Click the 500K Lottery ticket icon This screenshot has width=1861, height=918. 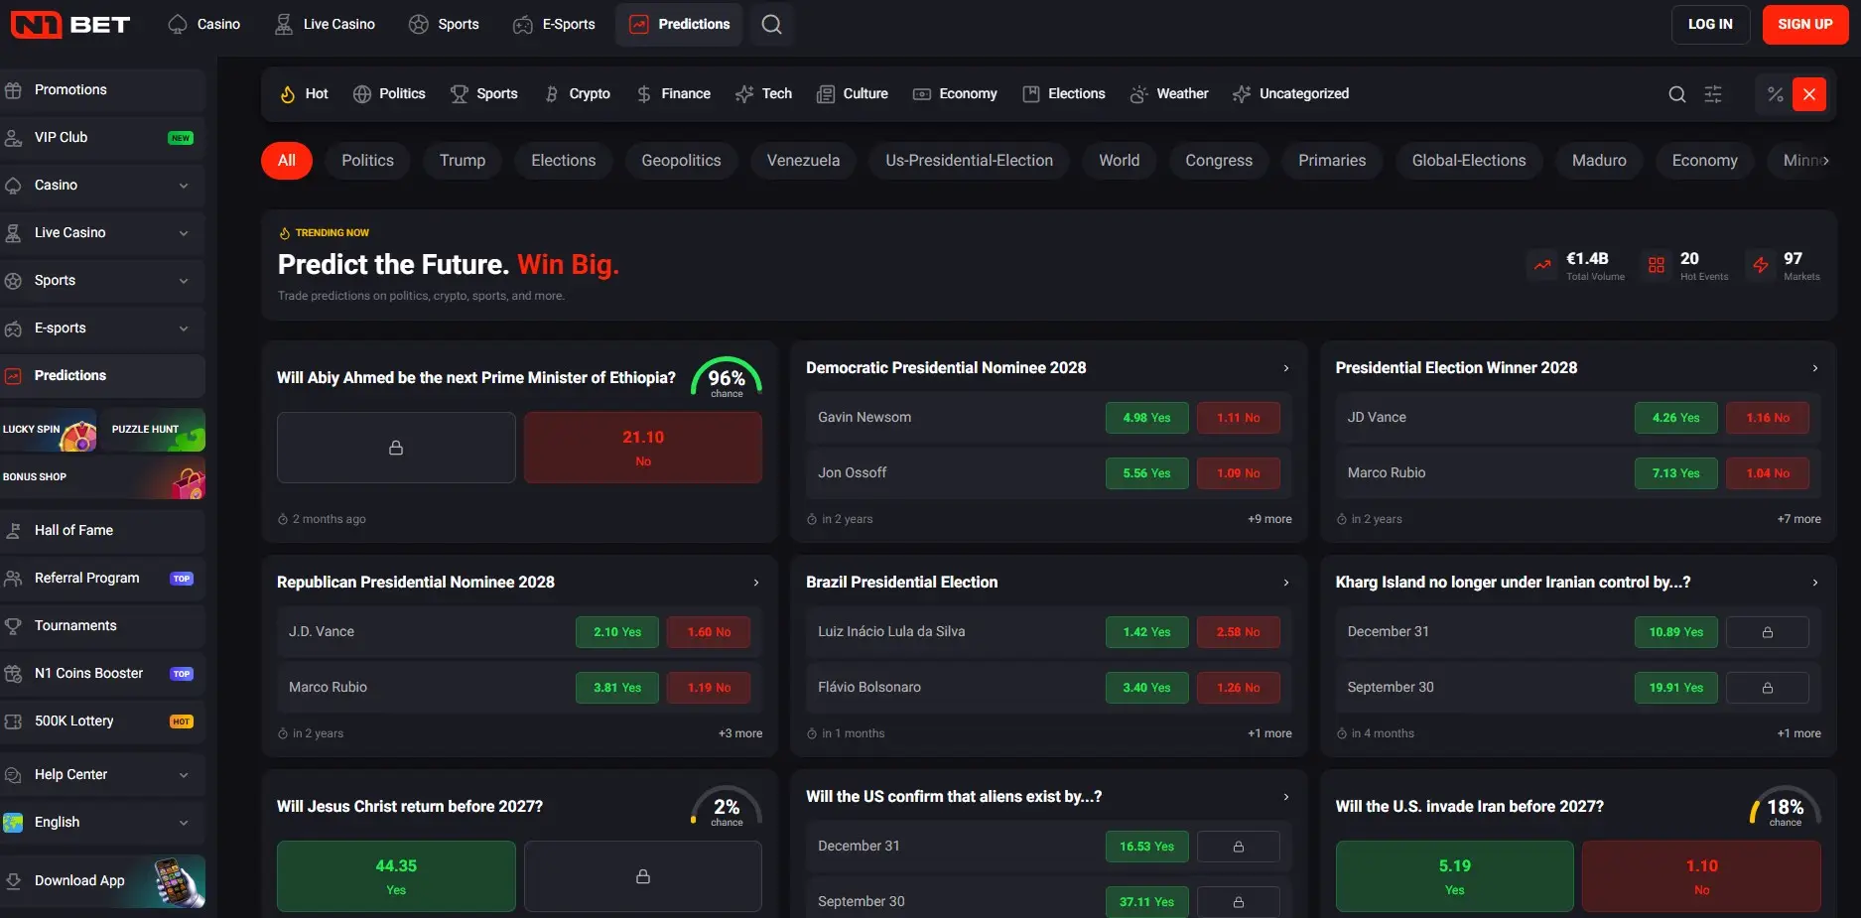(13, 721)
